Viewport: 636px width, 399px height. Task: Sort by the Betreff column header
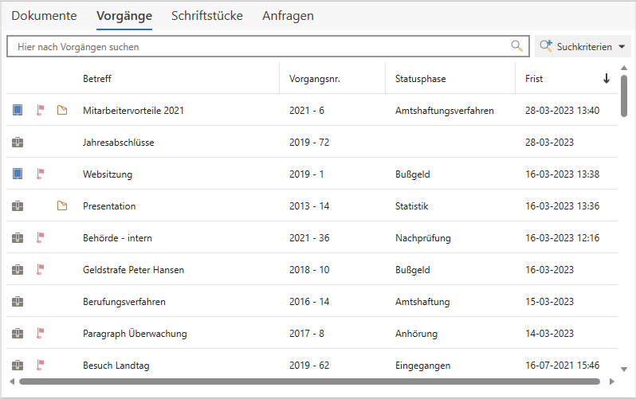[97, 79]
